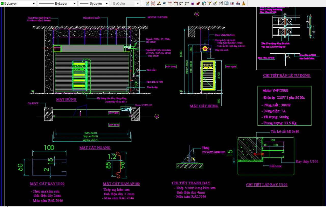Select the 'Công suất : 380W' text line
326x207 pixels.
(x=277, y=105)
